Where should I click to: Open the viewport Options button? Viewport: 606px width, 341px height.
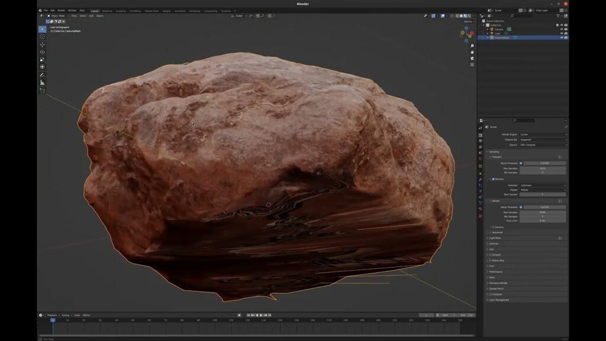[468, 21]
